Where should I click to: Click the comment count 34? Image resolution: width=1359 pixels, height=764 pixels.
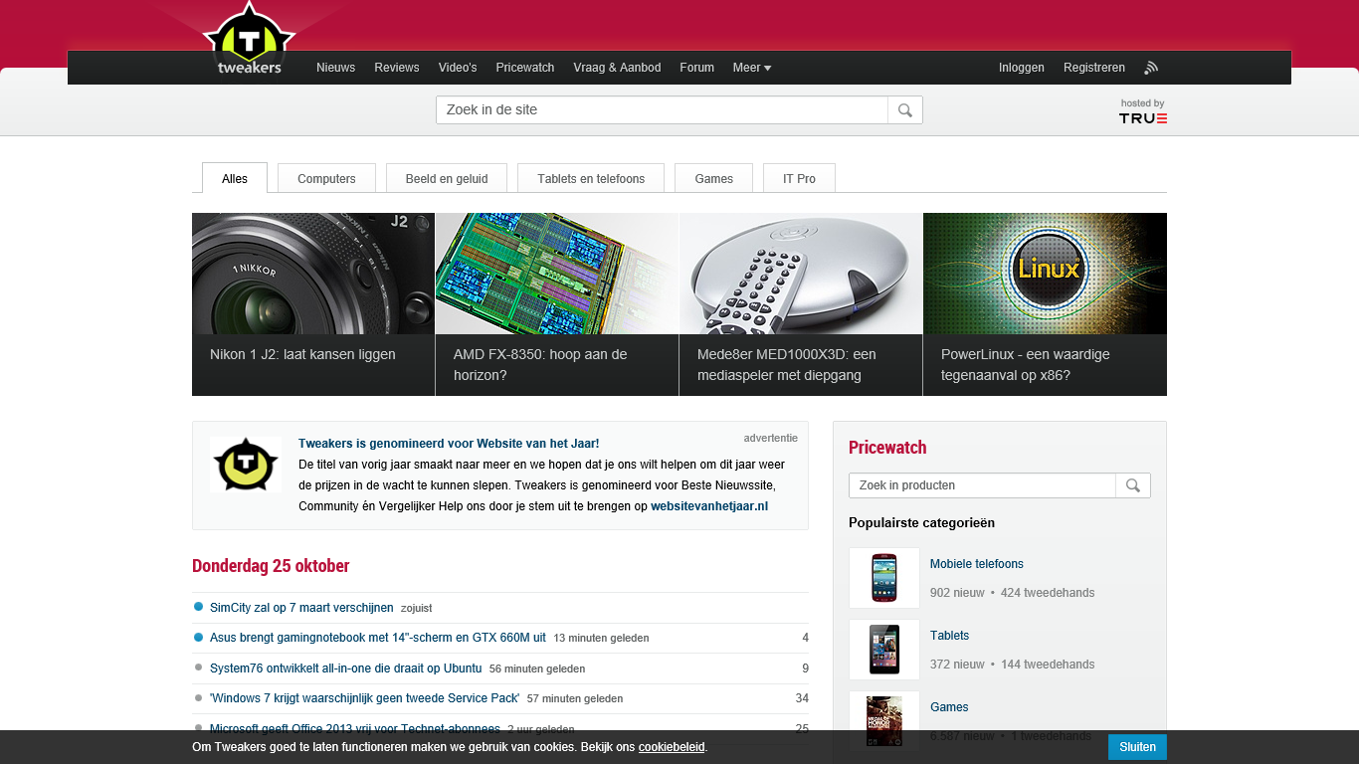(x=802, y=698)
